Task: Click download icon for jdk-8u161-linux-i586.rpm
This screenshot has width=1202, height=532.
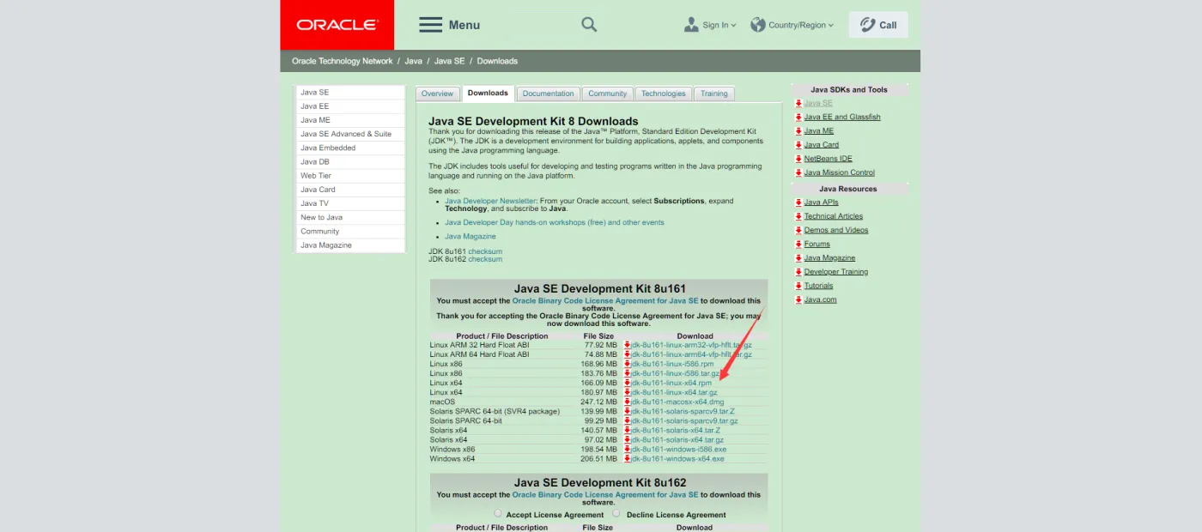Action: 627,364
